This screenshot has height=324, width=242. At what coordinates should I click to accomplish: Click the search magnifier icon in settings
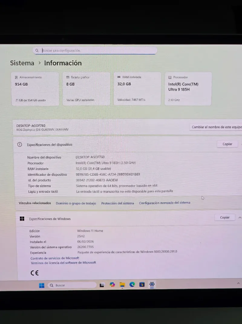click(x=37, y=50)
